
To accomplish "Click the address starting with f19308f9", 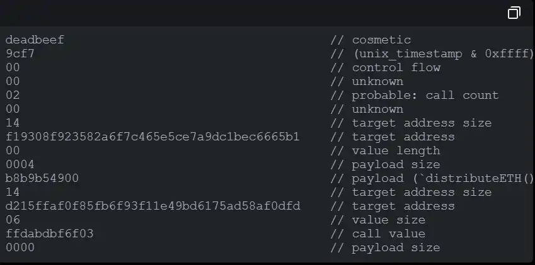I will coord(152,137).
